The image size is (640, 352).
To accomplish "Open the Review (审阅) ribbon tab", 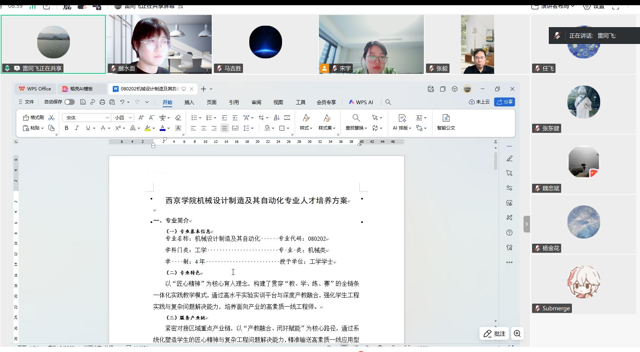I will tap(256, 102).
